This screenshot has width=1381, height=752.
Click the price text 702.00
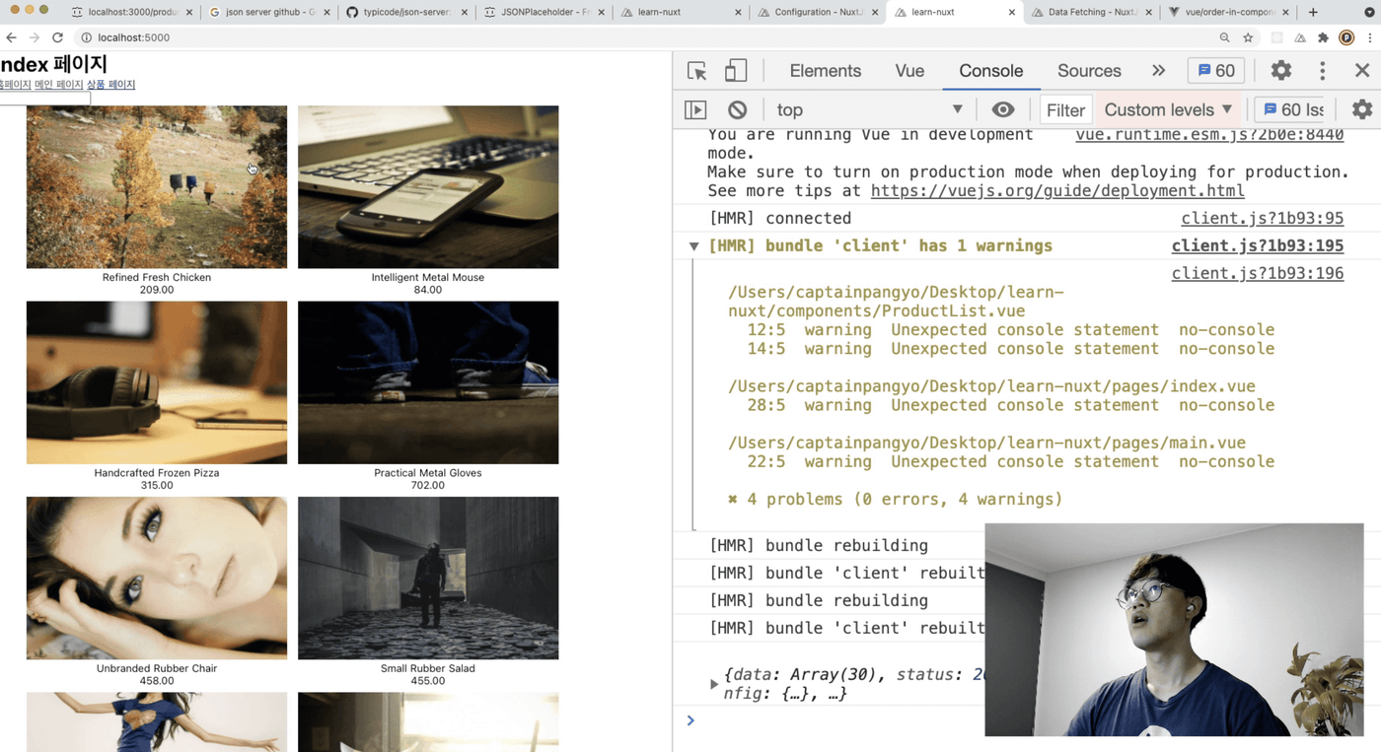click(428, 485)
